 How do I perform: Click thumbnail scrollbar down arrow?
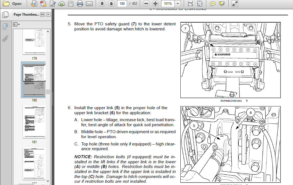pyautogui.click(x=48, y=181)
